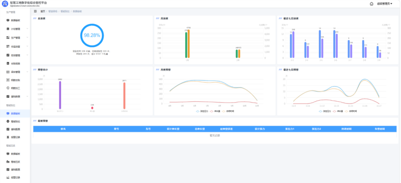Click the purple 2862 bar in 预警合计
Viewport: 401px width, 183px height.
pyautogui.click(x=60, y=95)
